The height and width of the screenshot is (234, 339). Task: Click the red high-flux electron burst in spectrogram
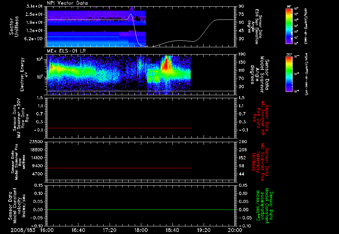click(x=166, y=64)
